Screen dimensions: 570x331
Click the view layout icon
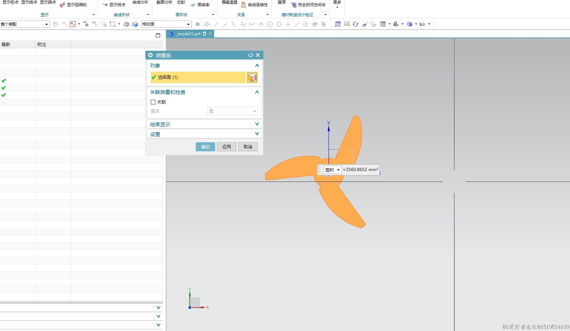(x=383, y=24)
